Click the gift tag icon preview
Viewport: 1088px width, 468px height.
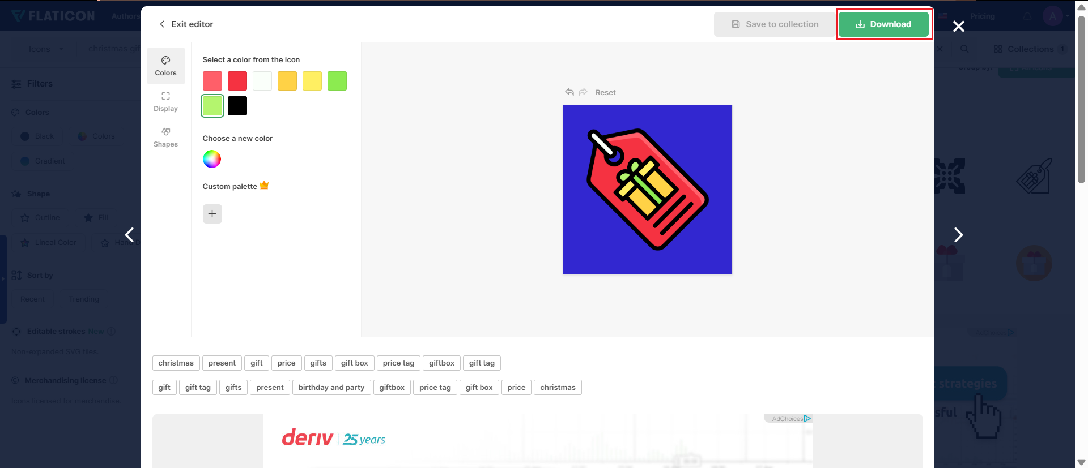[x=648, y=190]
